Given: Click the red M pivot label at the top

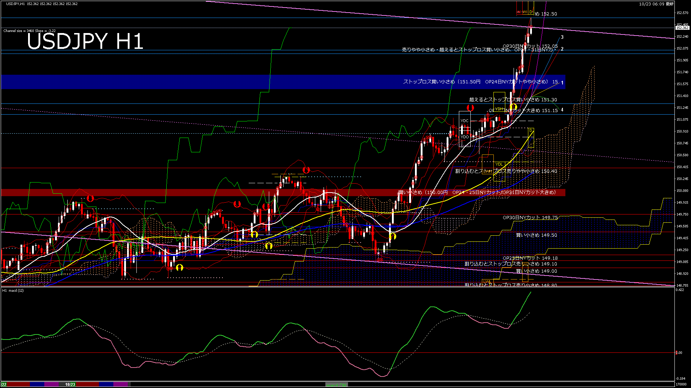Looking at the screenshot, I should pos(519,12).
